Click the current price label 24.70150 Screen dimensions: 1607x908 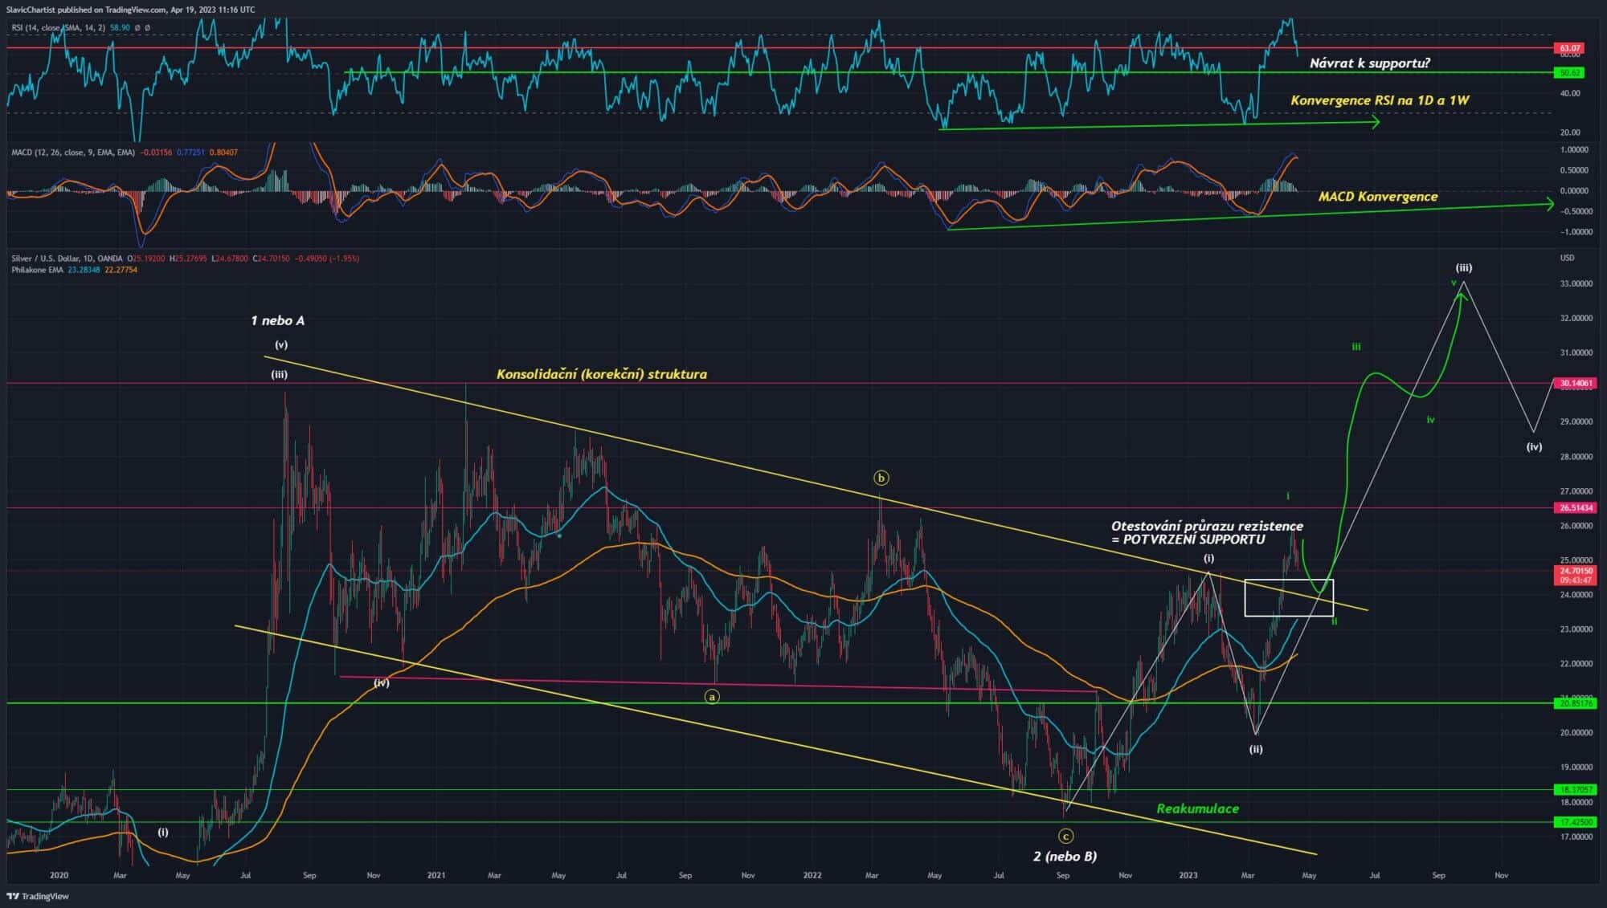pos(1575,571)
